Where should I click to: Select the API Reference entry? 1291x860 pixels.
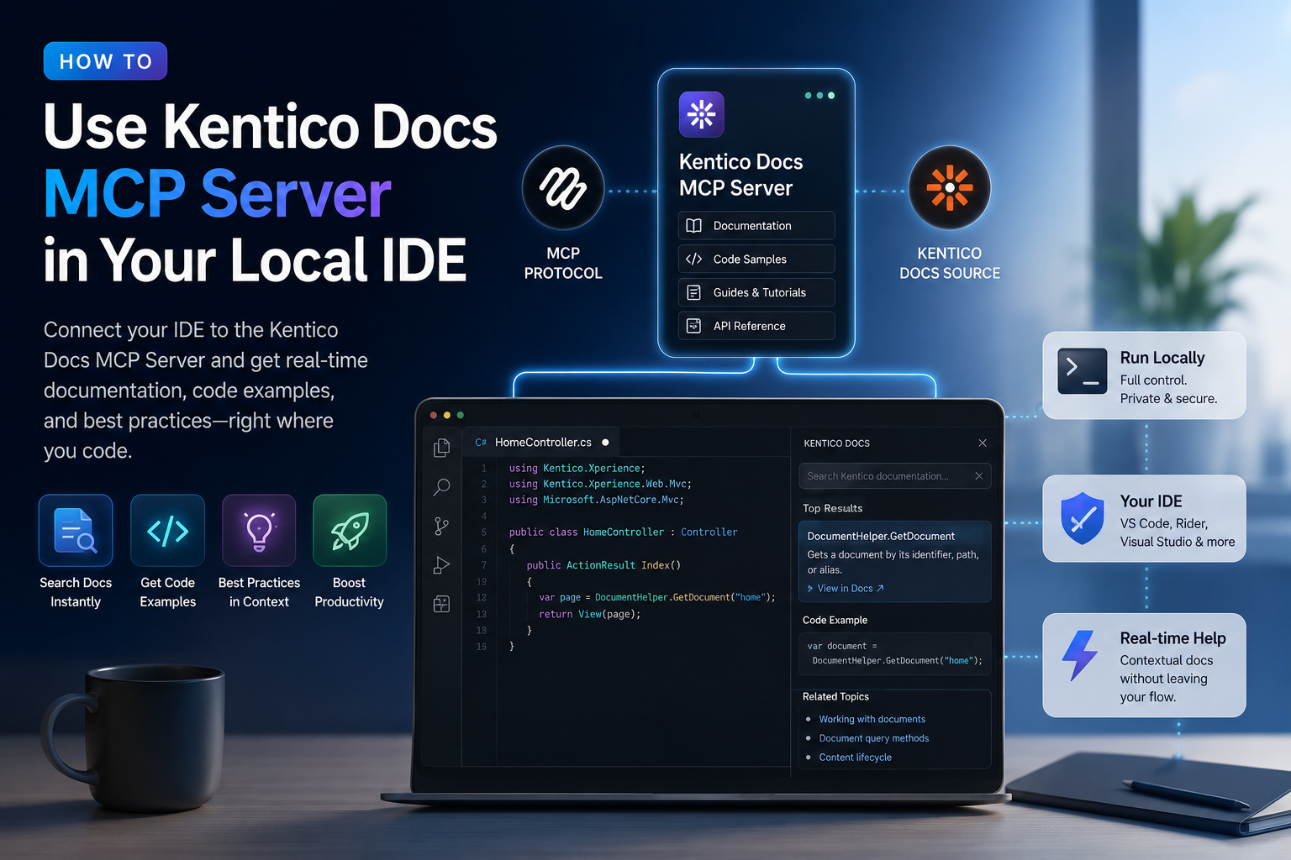[x=756, y=326]
